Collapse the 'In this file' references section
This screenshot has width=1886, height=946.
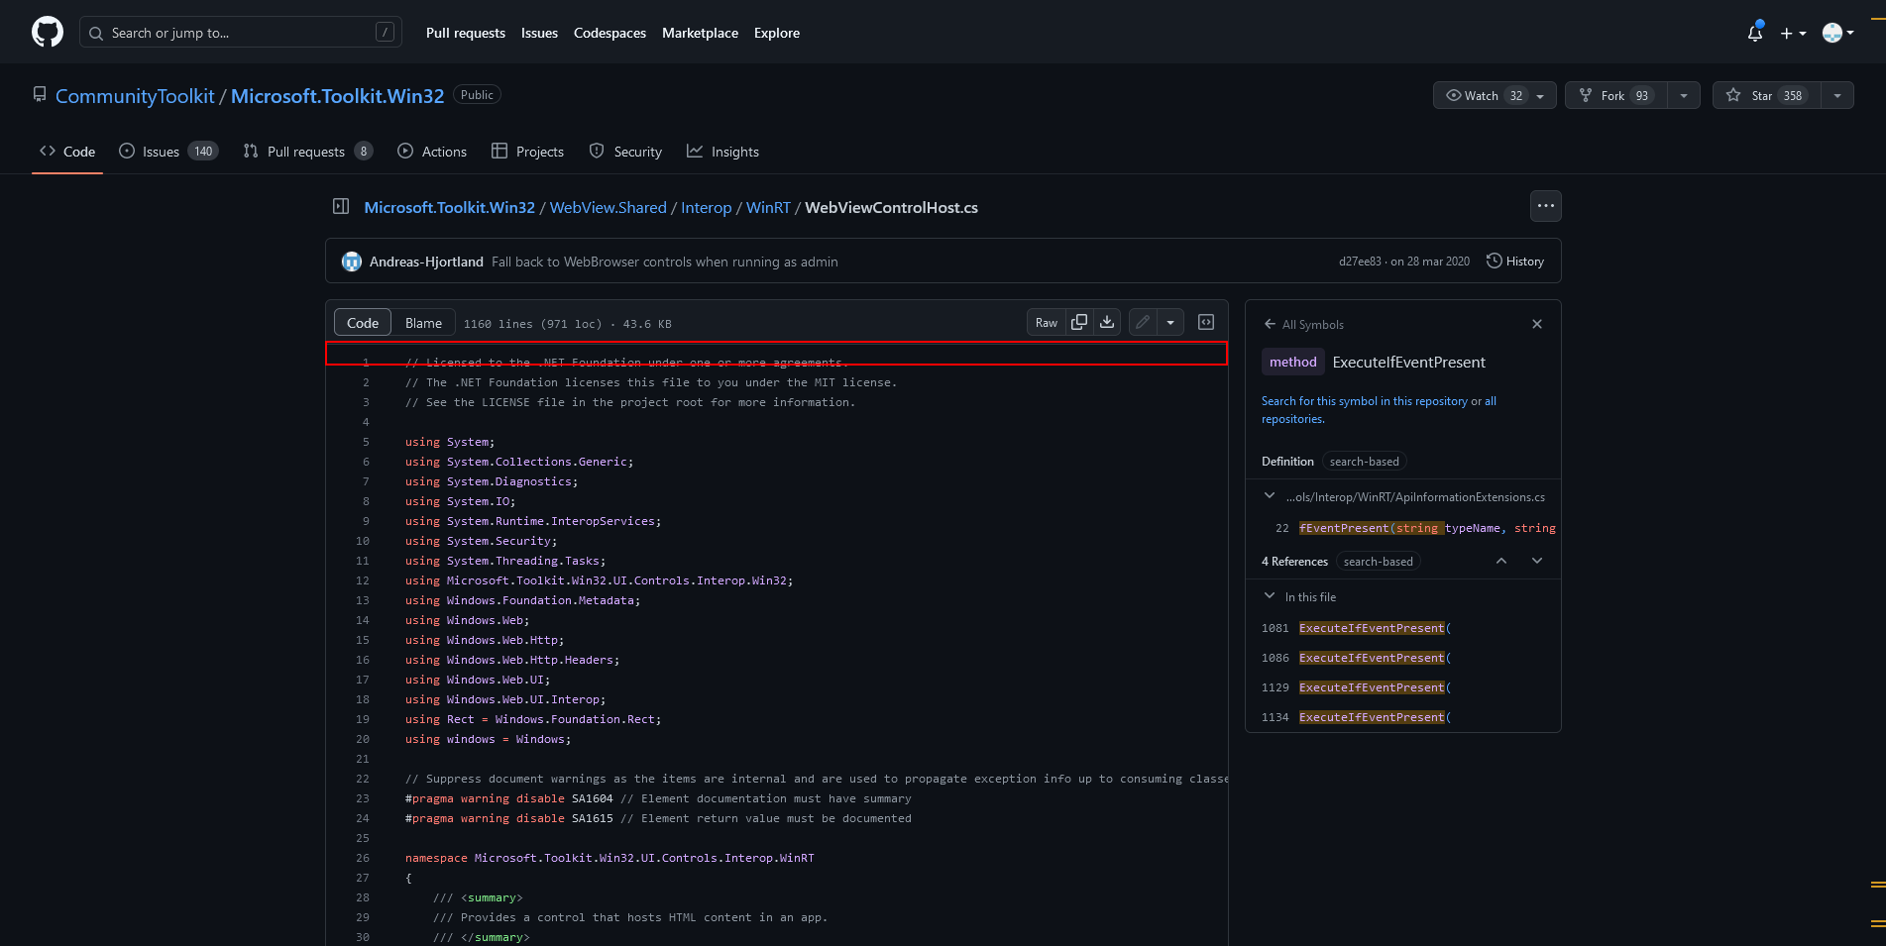[x=1270, y=595]
